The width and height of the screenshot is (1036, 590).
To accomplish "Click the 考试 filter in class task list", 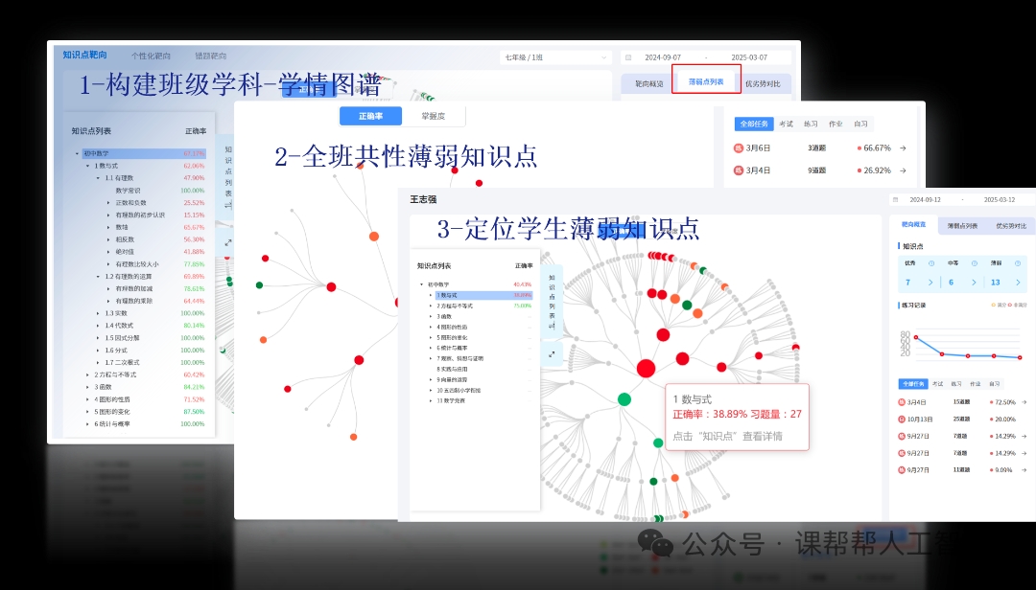I will pos(786,124).
